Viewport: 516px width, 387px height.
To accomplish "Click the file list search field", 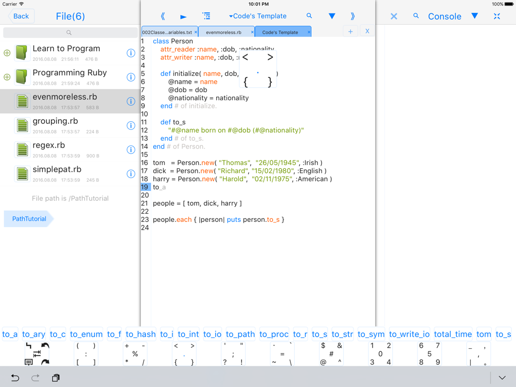I will click(x=70, y=33).
